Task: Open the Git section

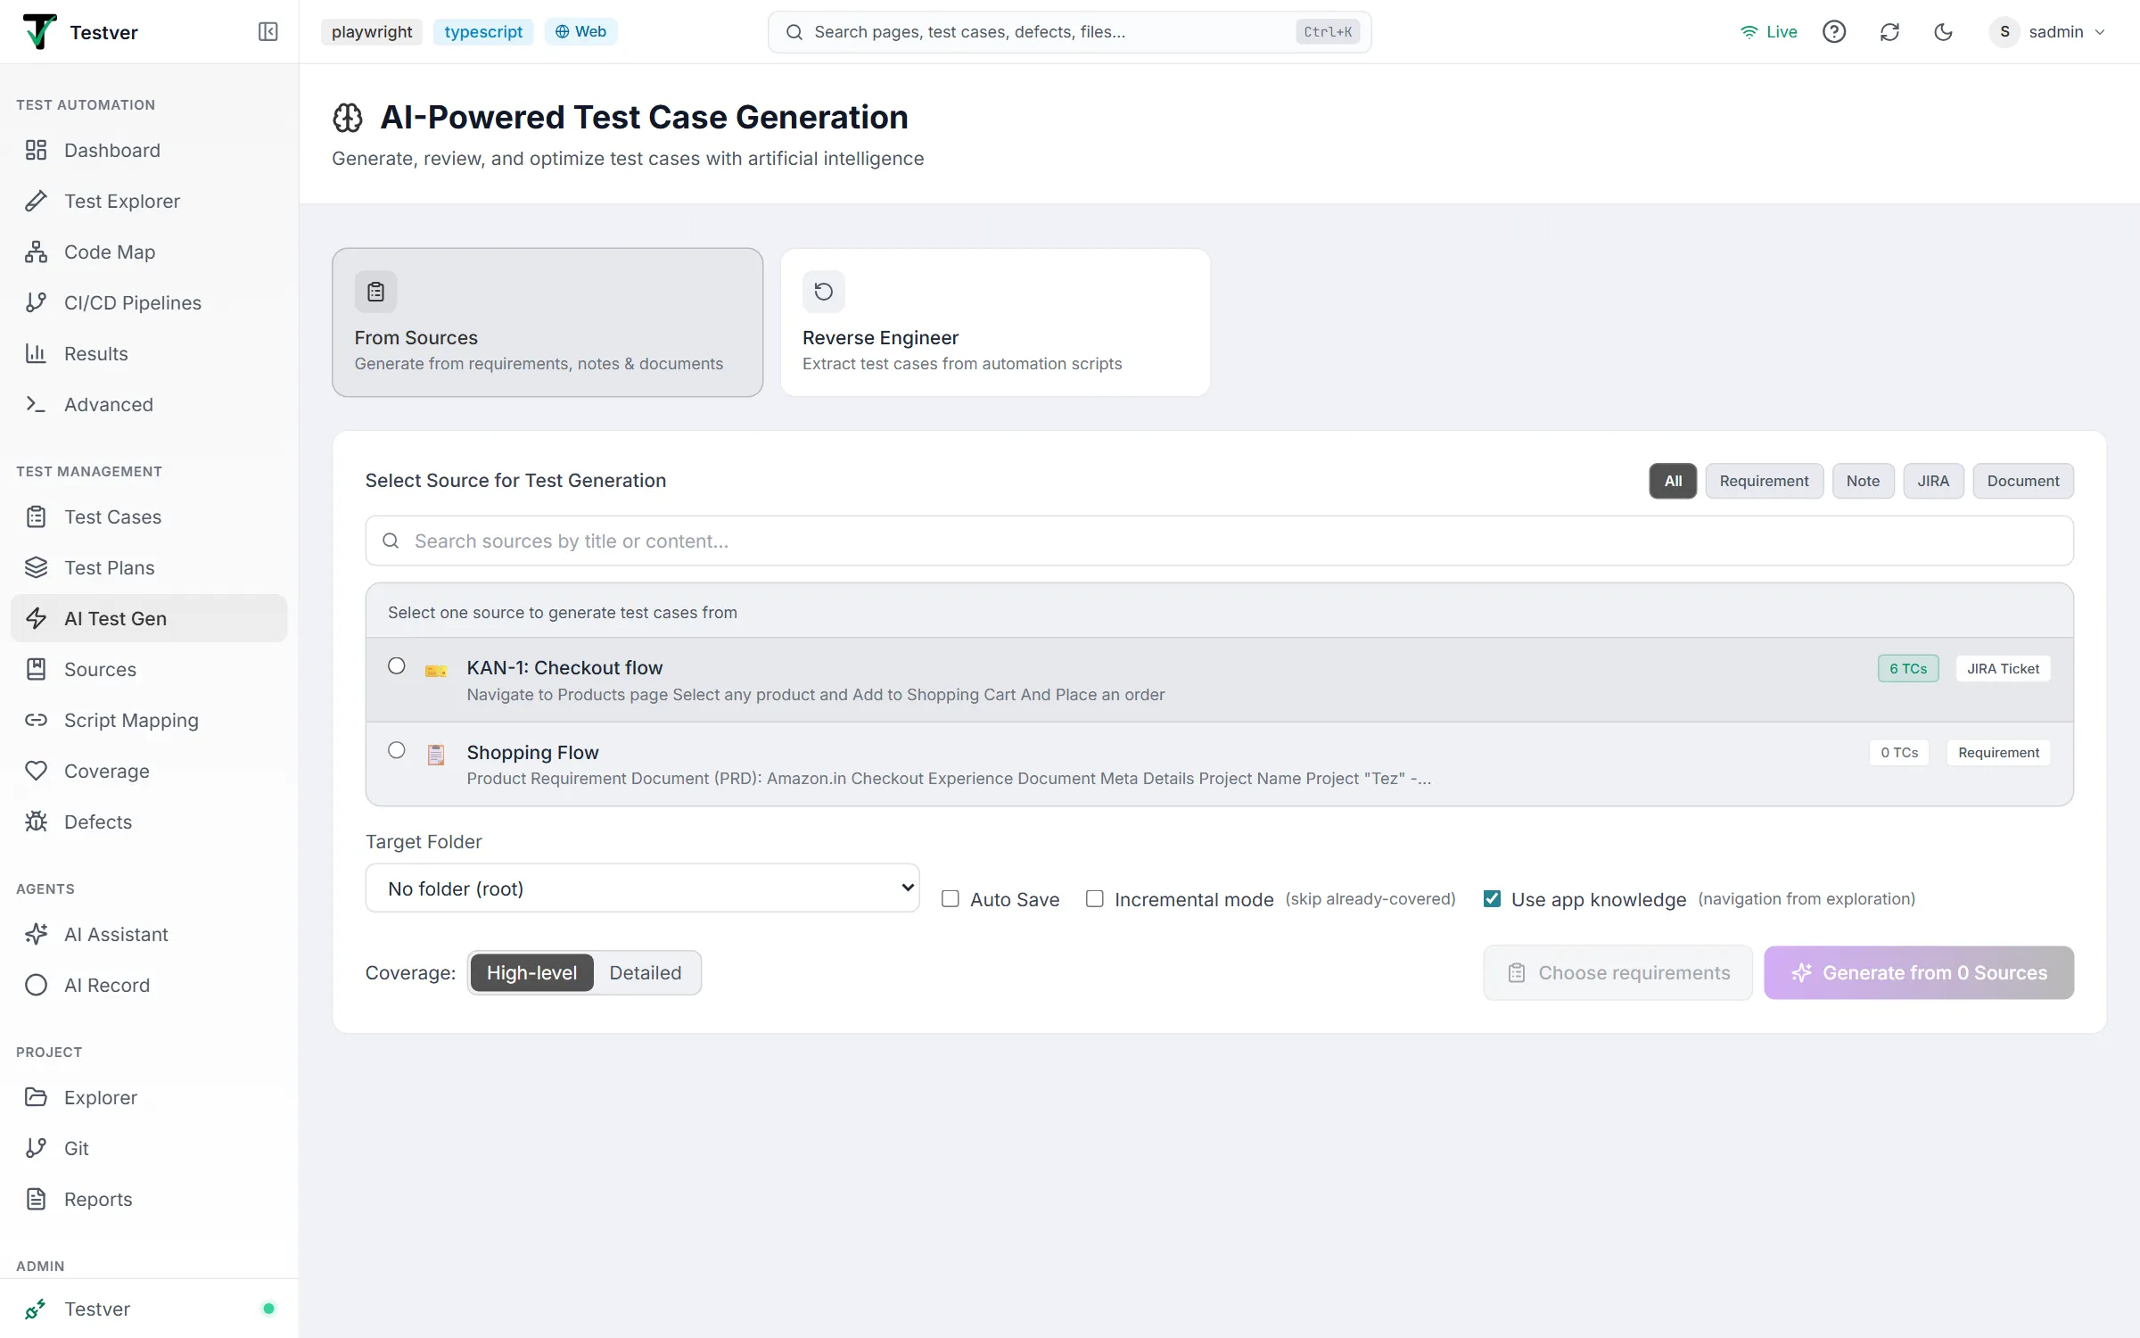Action: [149, 1148]
